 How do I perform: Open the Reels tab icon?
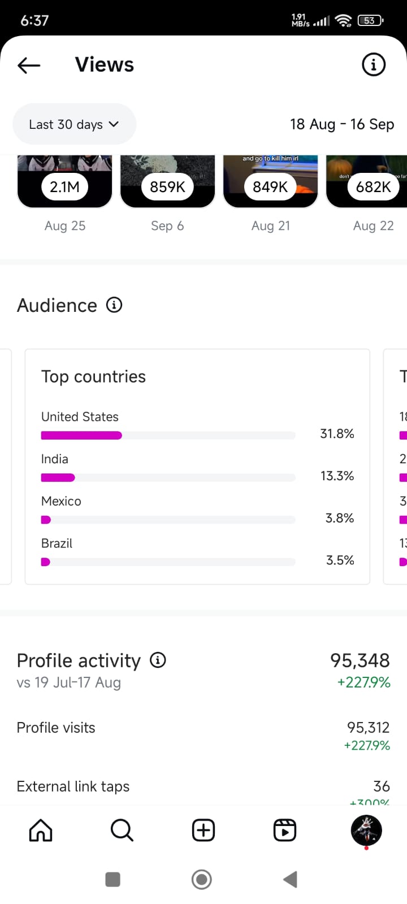[285, 831]
